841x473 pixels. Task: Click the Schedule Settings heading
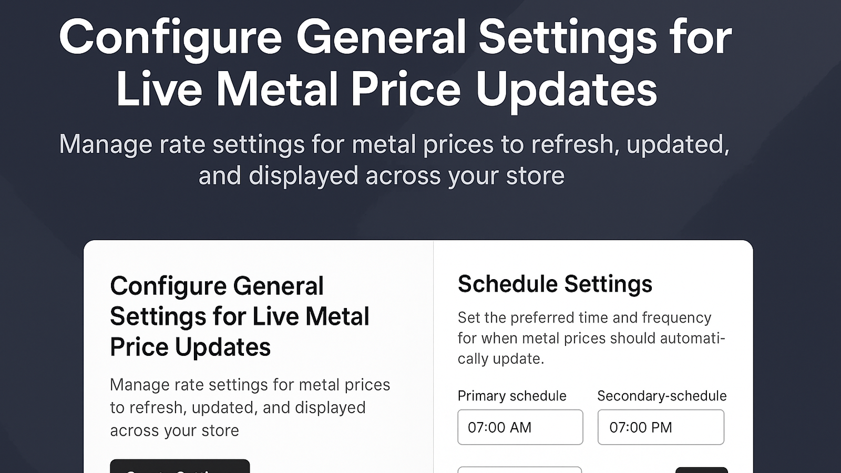pyautogui.click(x=555, y=284)
